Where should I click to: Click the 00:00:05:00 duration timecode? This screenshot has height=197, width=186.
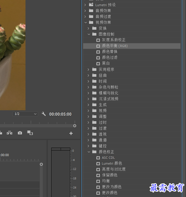click(x=60, y=114)
